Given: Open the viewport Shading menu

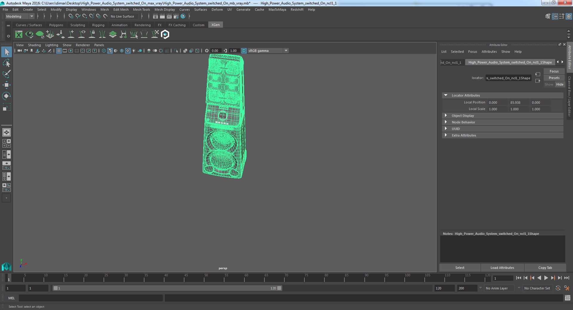Looking at the screenshot, I should pos(34,45).
